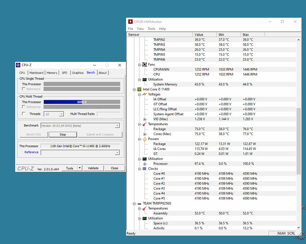This screenshot has width=306, height=244.
Task: Collapse the TEAM TM8FP6256G node
Action: tap(134, 204)
